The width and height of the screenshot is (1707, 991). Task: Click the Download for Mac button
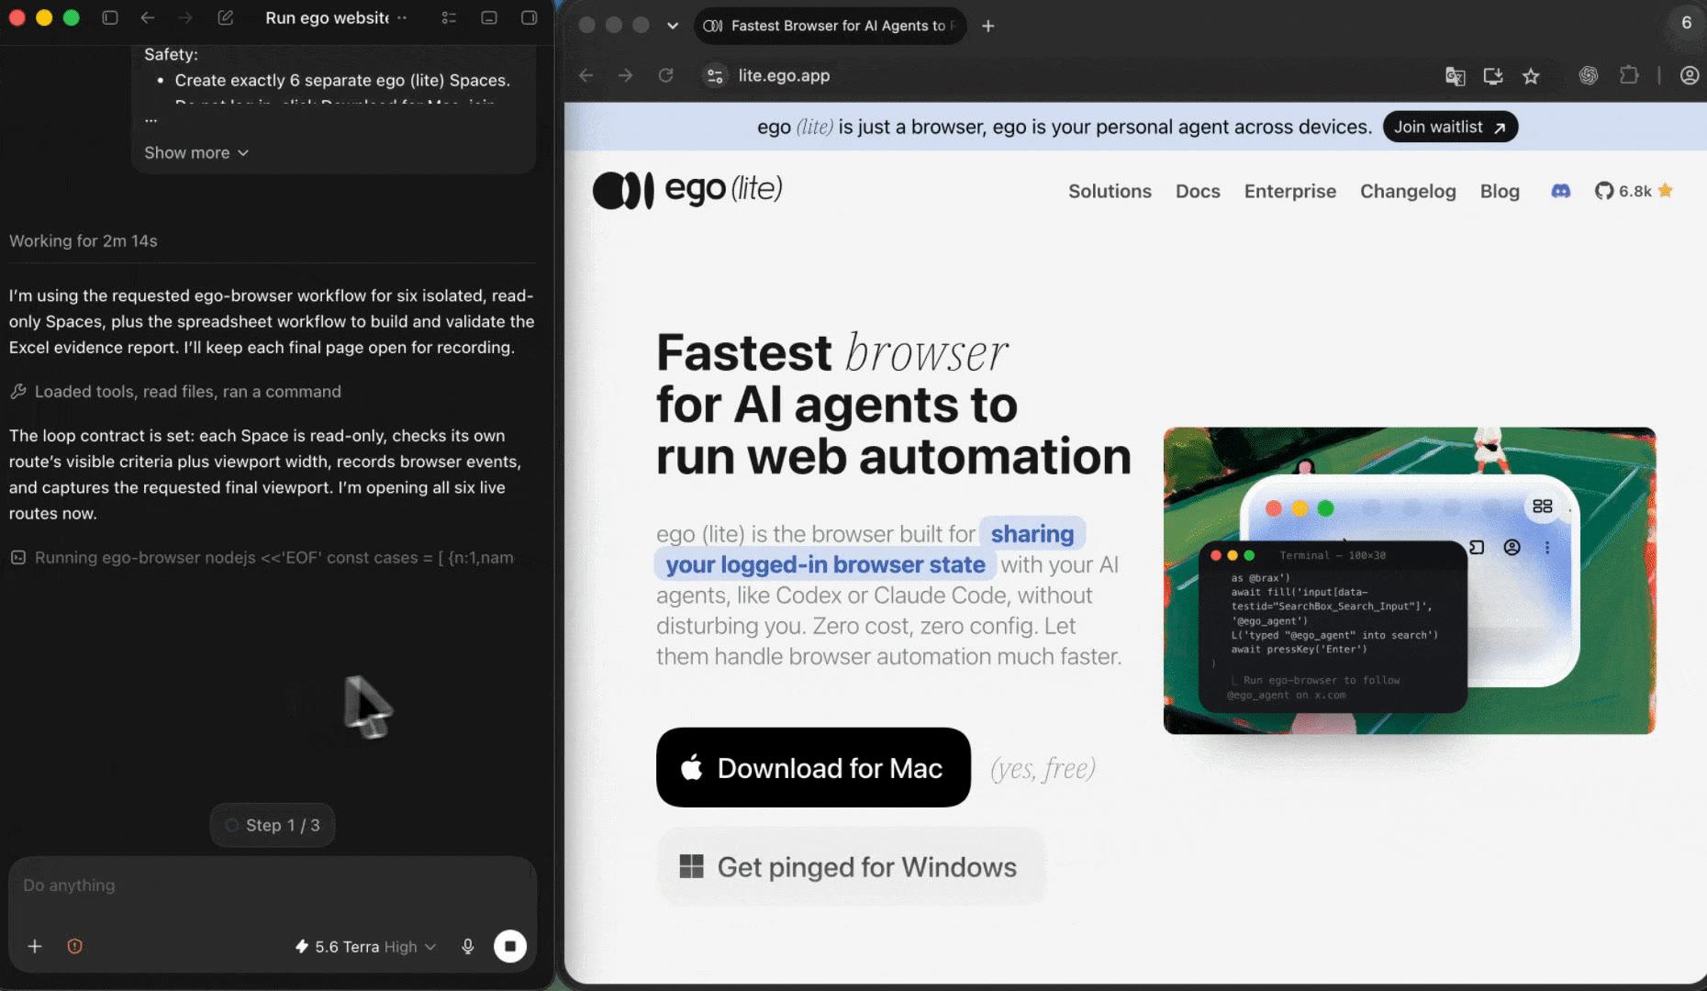tap(813, 767)
